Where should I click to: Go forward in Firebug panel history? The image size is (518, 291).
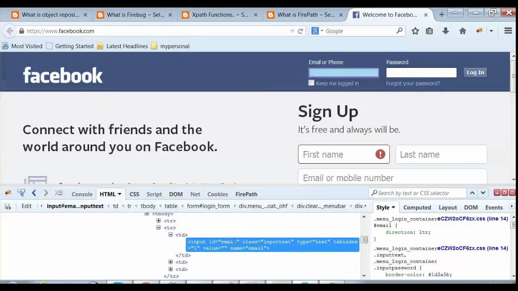pyautogui.click(x=46, y=193)
